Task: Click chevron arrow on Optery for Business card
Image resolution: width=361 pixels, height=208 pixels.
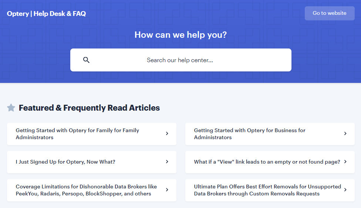Action: point(345,133)
